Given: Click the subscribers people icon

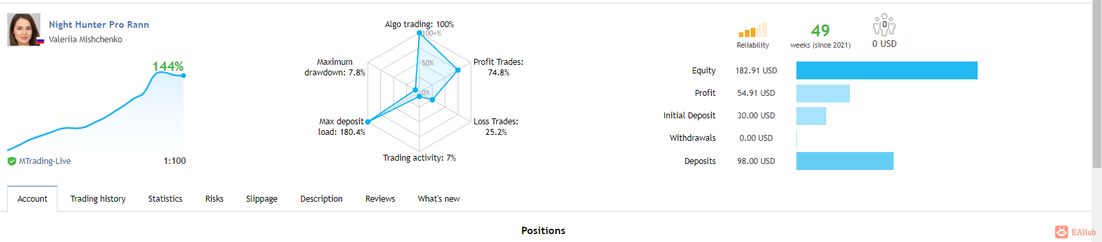Looking at the screenshot, I should (x=884, y=25).
